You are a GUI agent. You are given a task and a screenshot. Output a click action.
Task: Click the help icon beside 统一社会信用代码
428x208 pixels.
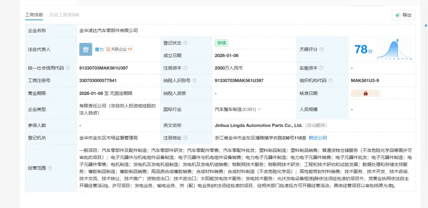(68, 68)
